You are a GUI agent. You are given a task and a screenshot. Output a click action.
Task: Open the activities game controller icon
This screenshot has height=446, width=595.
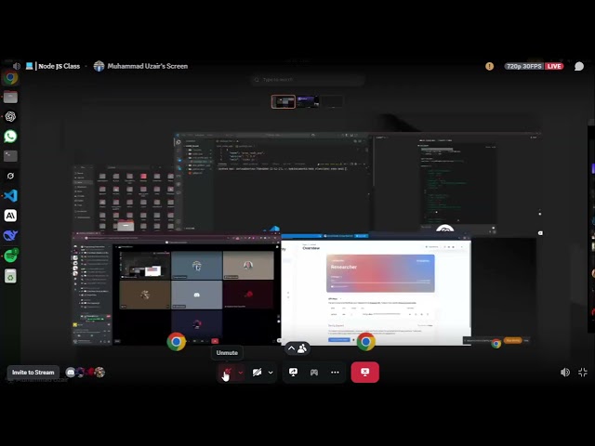[x=314, y=372]
